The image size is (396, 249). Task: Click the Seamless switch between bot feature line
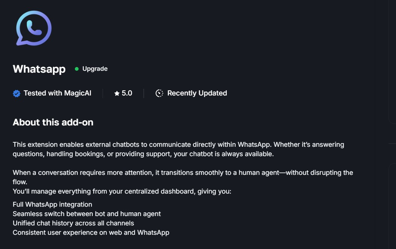click(86, 214)
